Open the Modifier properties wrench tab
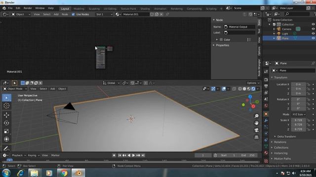316x177 pixels. point(266,120)
